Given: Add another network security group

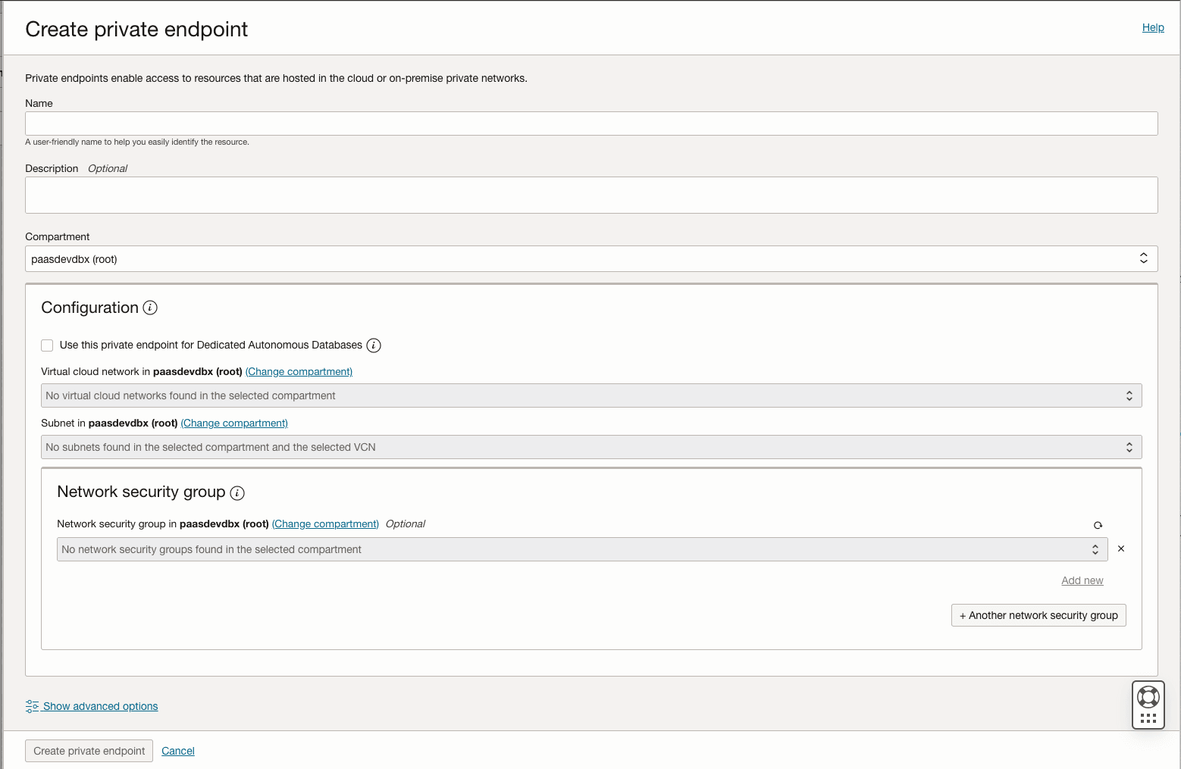Looking at the screenshot, I should coord(1038,615).
